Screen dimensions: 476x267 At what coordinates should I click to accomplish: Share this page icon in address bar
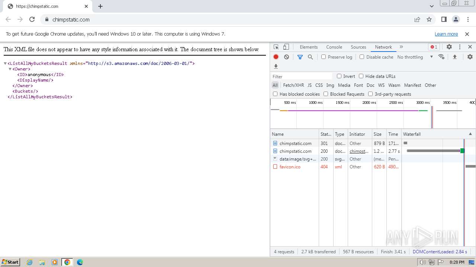point(417,20)
